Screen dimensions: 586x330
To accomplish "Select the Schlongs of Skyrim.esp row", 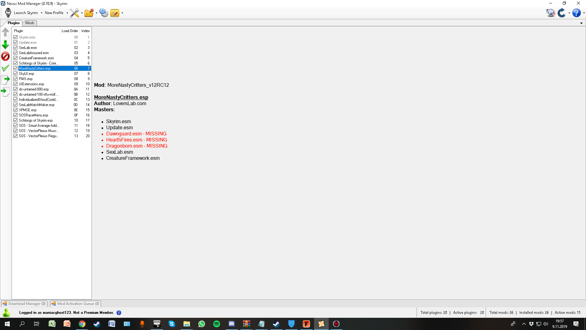I will click(52, 120).
